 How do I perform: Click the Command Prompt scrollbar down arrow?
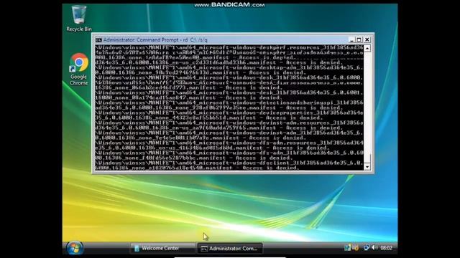pyautogui.click(x=367, y=167)
